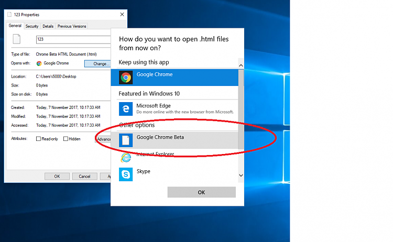Click the app list scrollbar thumb
Viewport: 393px width, 242px height.
click(241, 109)
